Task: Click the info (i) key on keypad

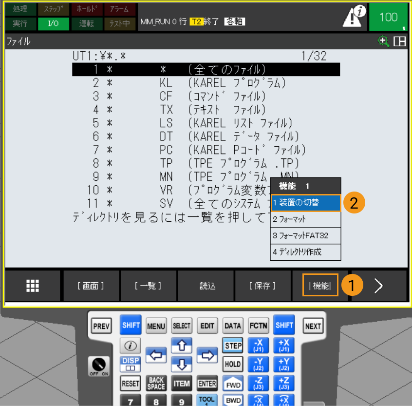Action: click(x=131, y=346)
